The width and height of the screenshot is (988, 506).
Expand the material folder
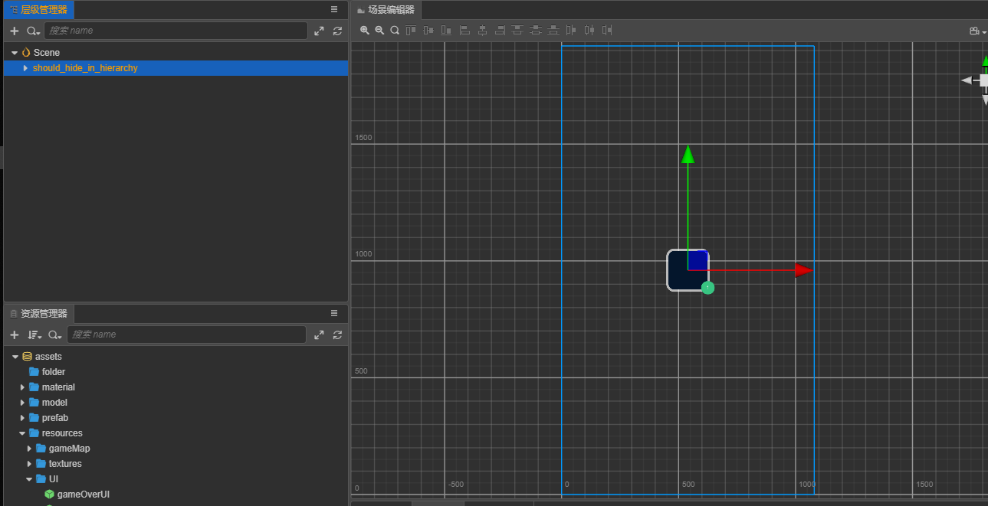[x=22, y=387]
